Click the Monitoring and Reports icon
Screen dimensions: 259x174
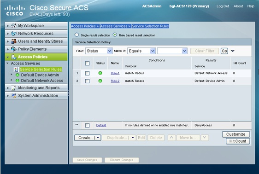click(x=13, y=88)
